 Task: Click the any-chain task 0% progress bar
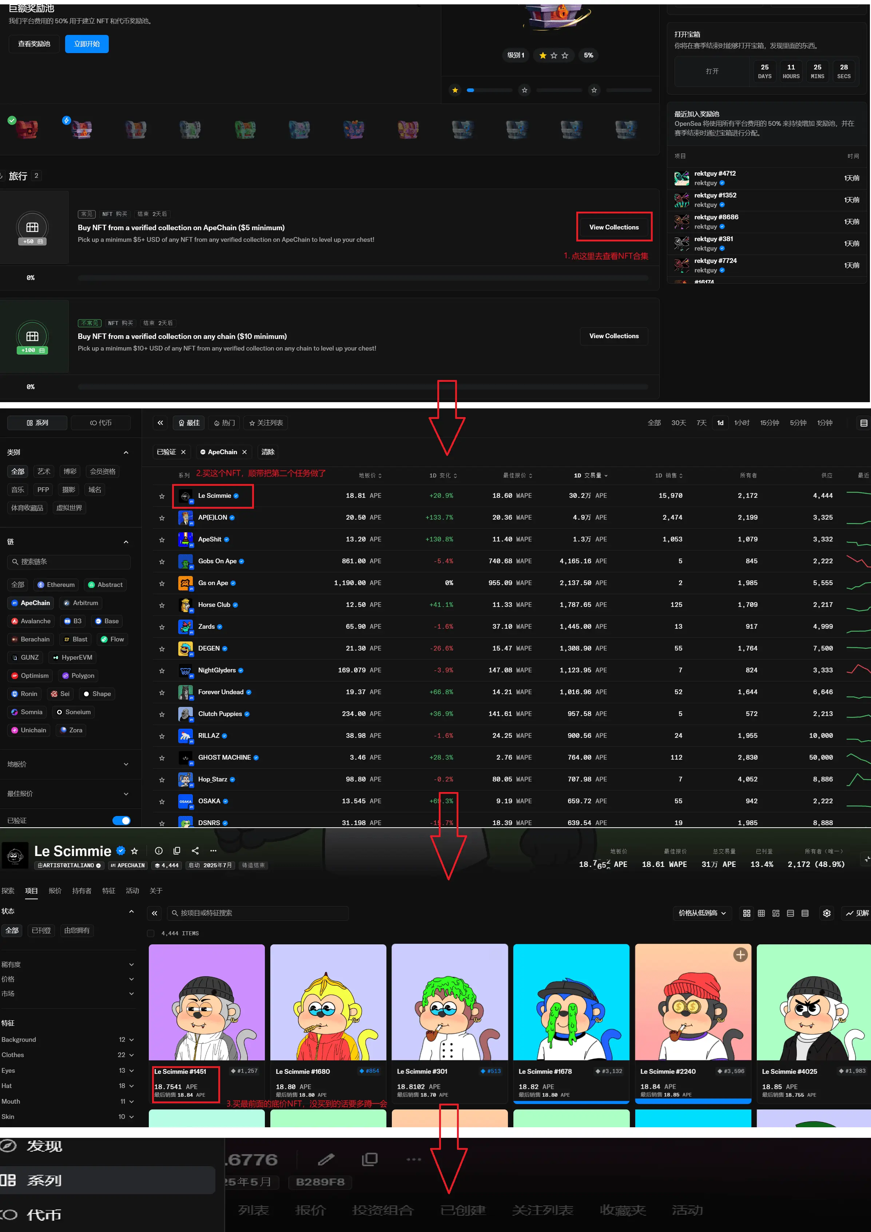pos(363,387)
